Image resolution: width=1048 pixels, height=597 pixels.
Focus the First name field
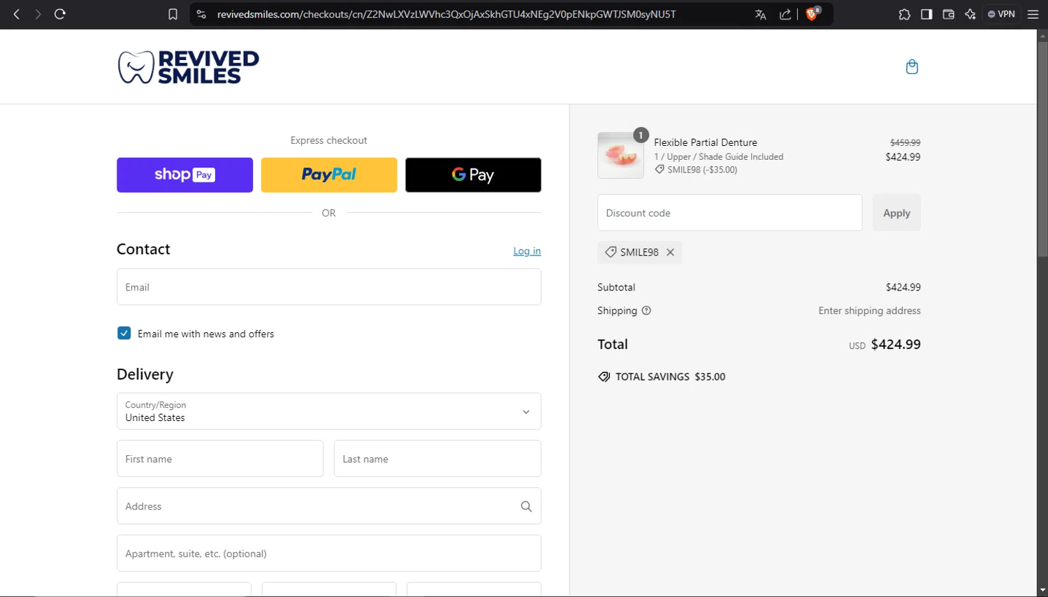click(x=220, y=459)
